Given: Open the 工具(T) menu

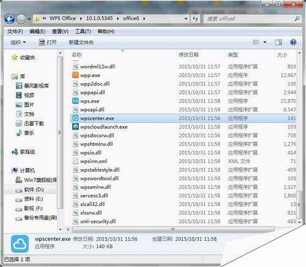Looking at the screenshot, I should 83,31.
